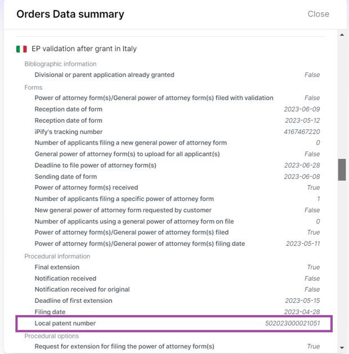Click the Procedural options section label

coord(52,336)
